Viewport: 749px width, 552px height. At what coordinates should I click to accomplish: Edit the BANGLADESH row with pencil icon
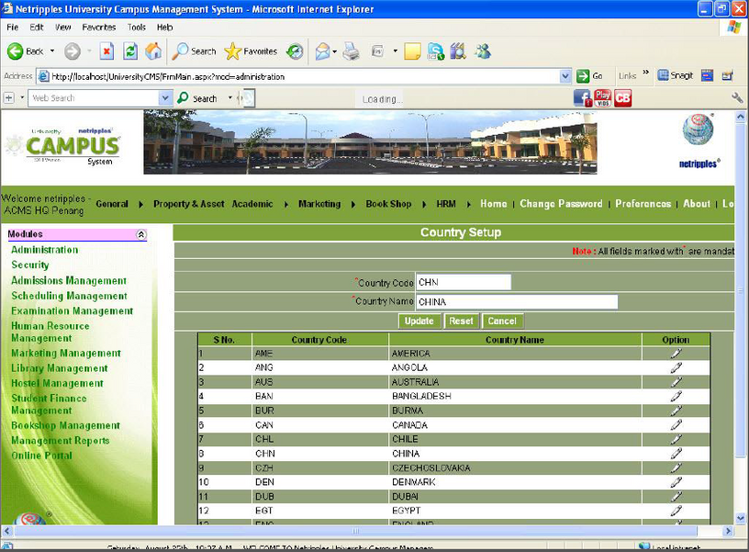676,396
